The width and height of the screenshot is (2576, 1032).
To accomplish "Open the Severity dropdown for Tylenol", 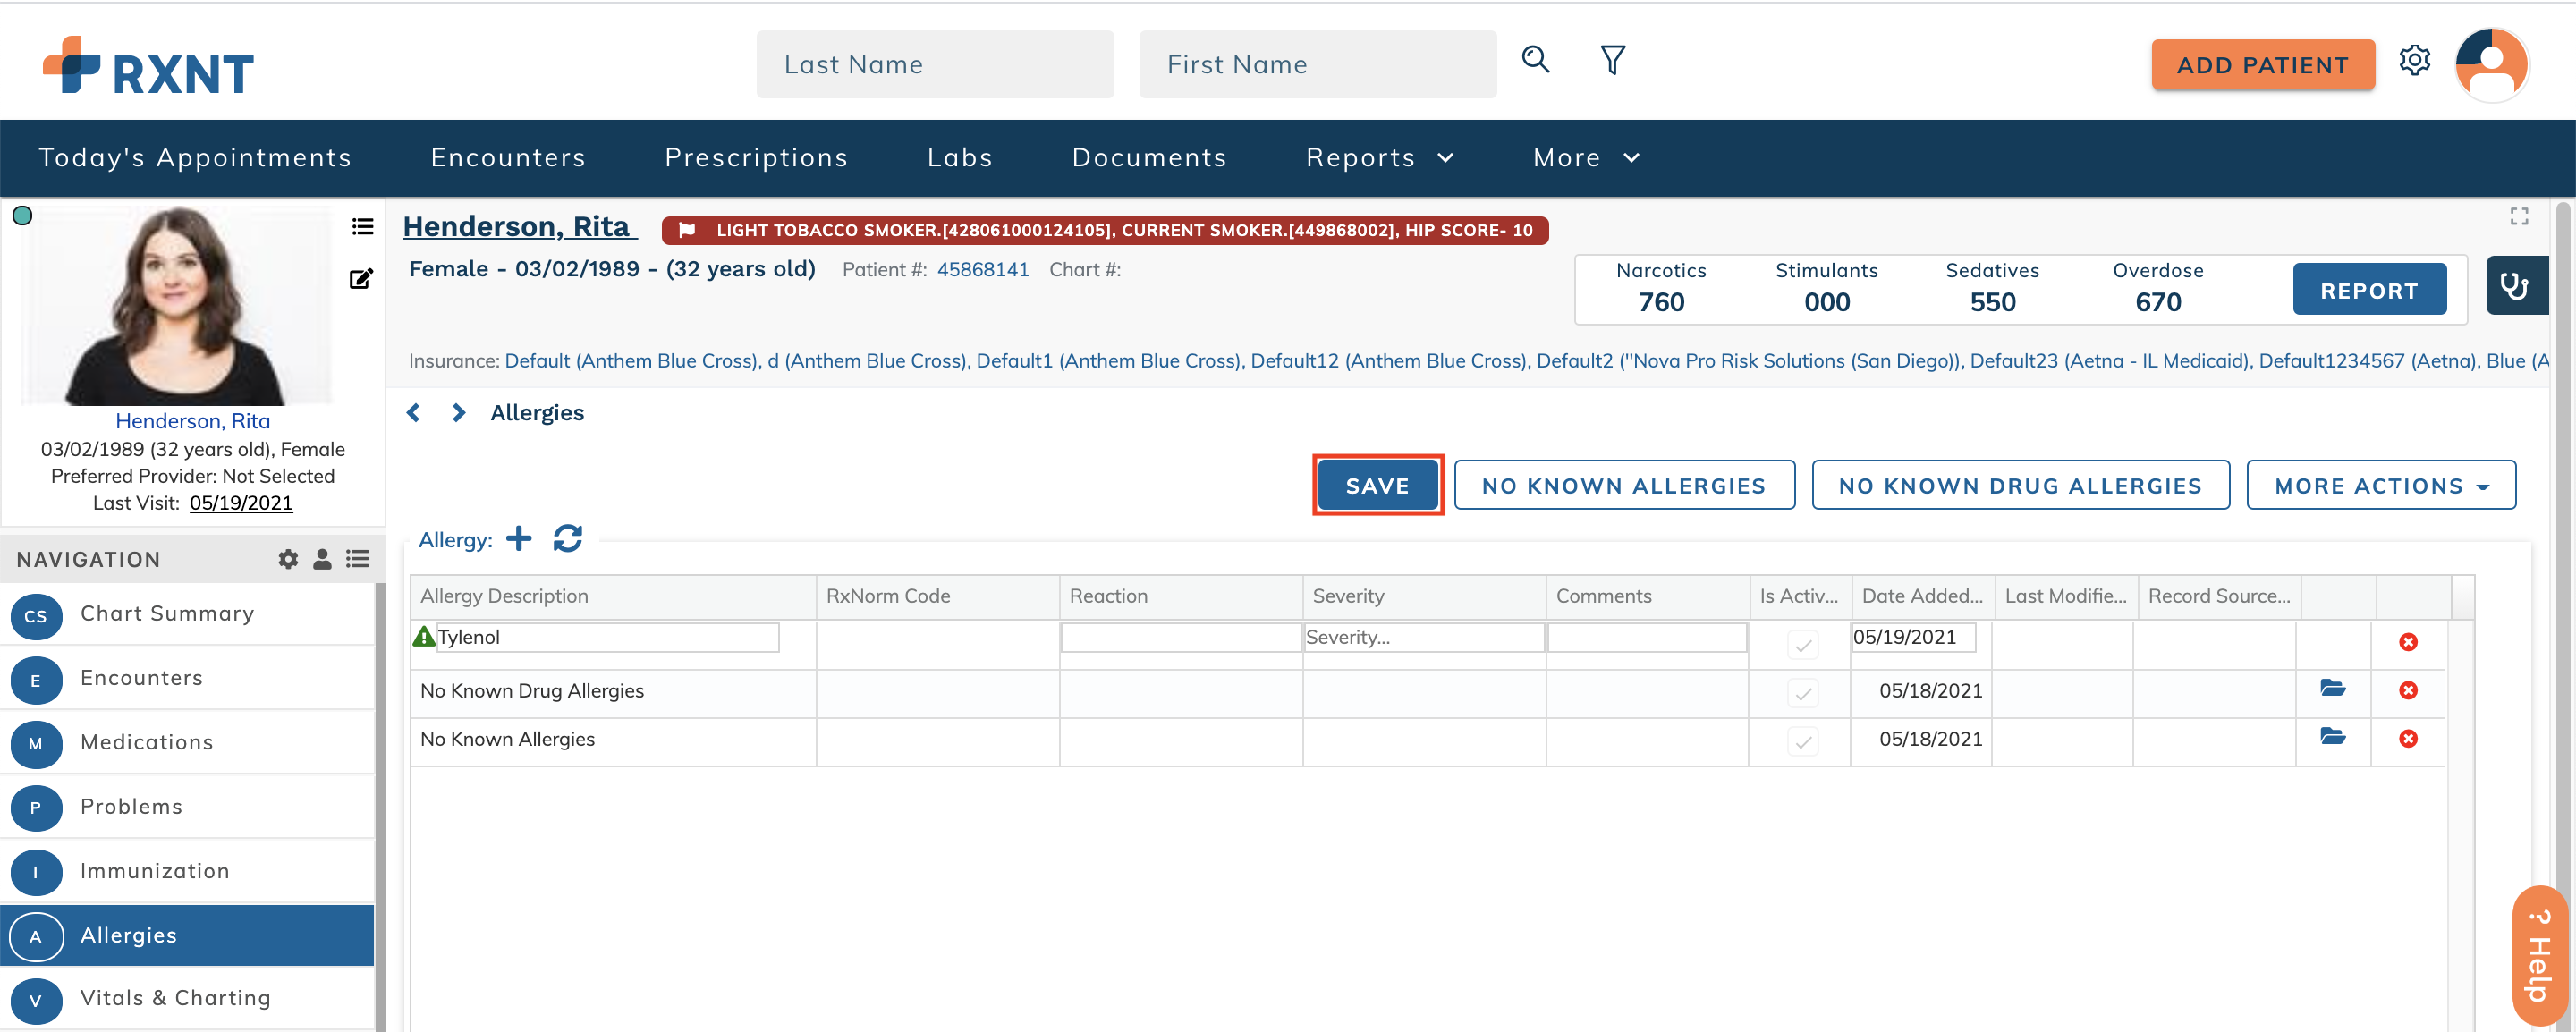I will [1424, 638].
